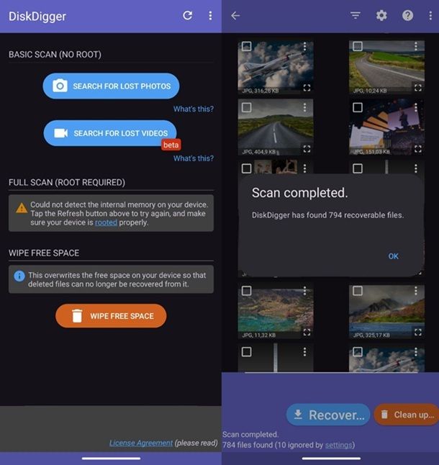Viewport: 439px width, 465px height.
Task: Open the License Agreement link
Action: pos(141,443)
